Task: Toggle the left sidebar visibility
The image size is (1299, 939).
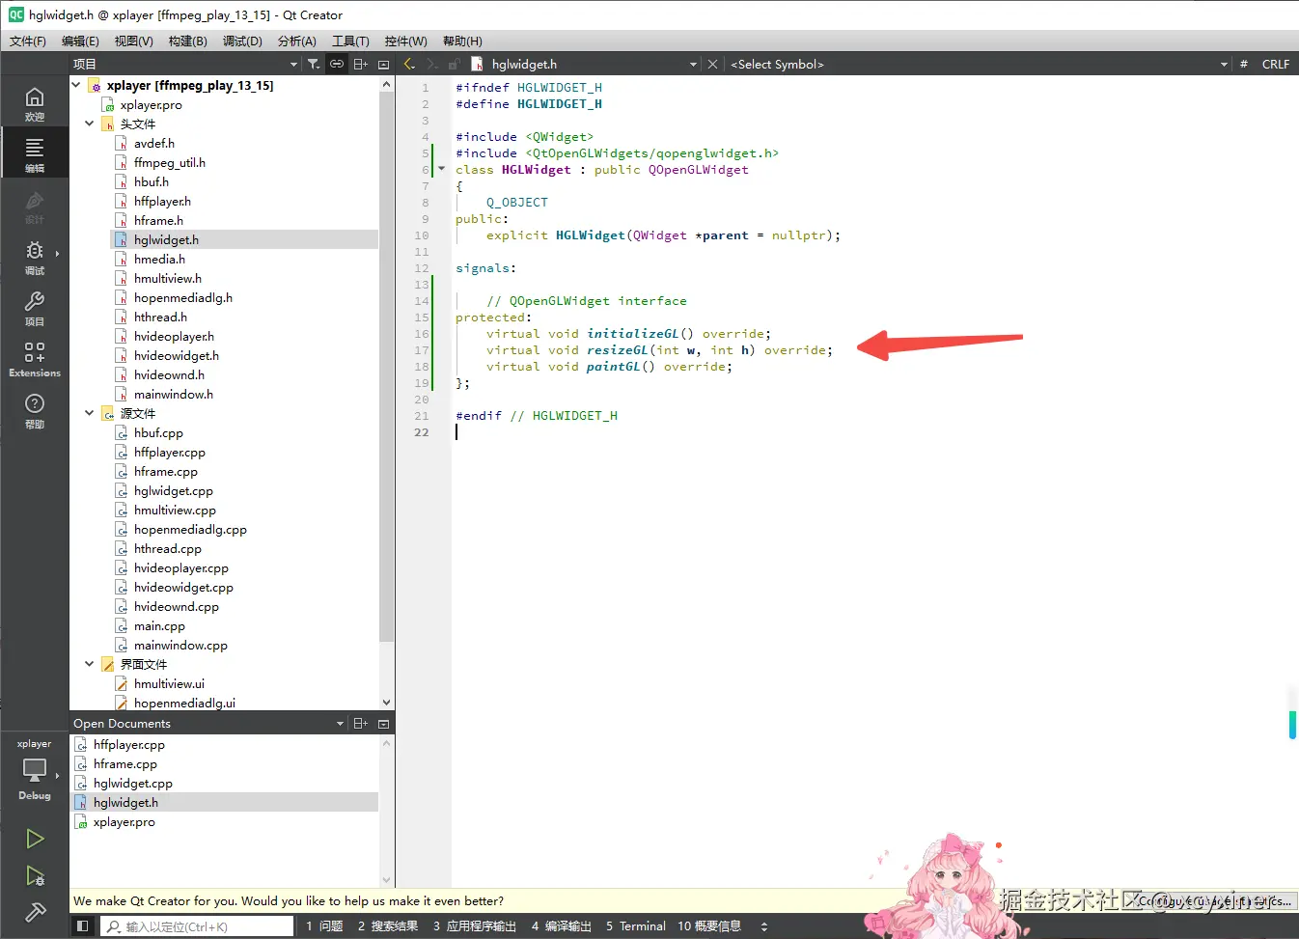Action: (83, 925)
